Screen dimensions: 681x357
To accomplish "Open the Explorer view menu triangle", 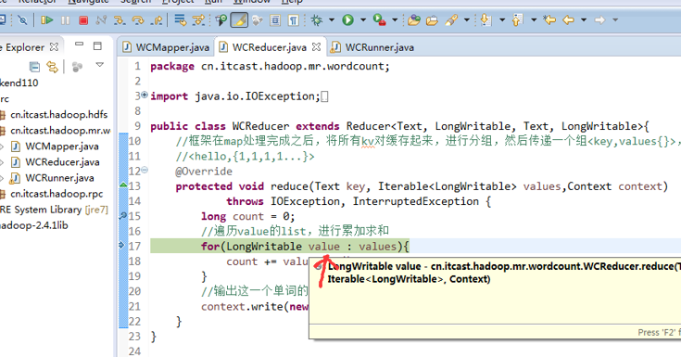I will (100, 65).
